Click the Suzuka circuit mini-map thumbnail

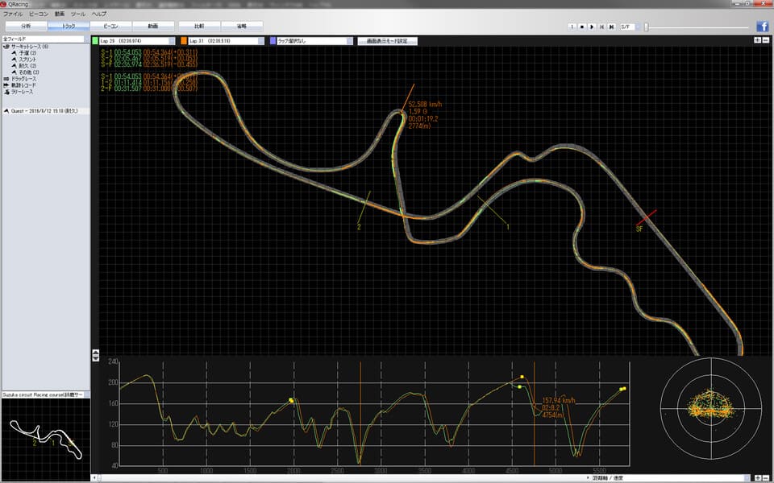[45, 440]
